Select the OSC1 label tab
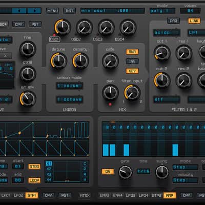The height and width of the screenshot is (205, 205). [55, 39]
